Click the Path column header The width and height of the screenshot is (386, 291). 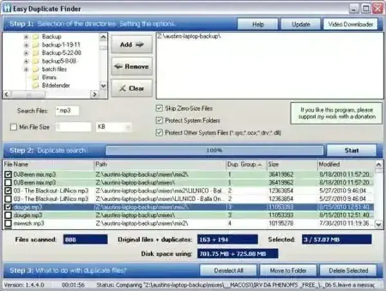coord(160,164)
